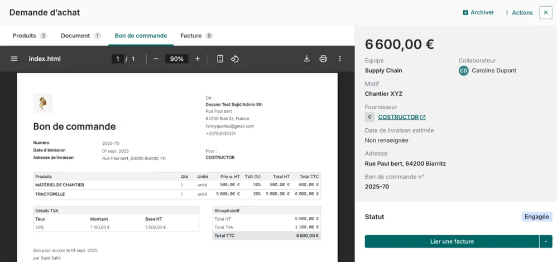
Task: Click the page number input field
Action: coord(118,59)
